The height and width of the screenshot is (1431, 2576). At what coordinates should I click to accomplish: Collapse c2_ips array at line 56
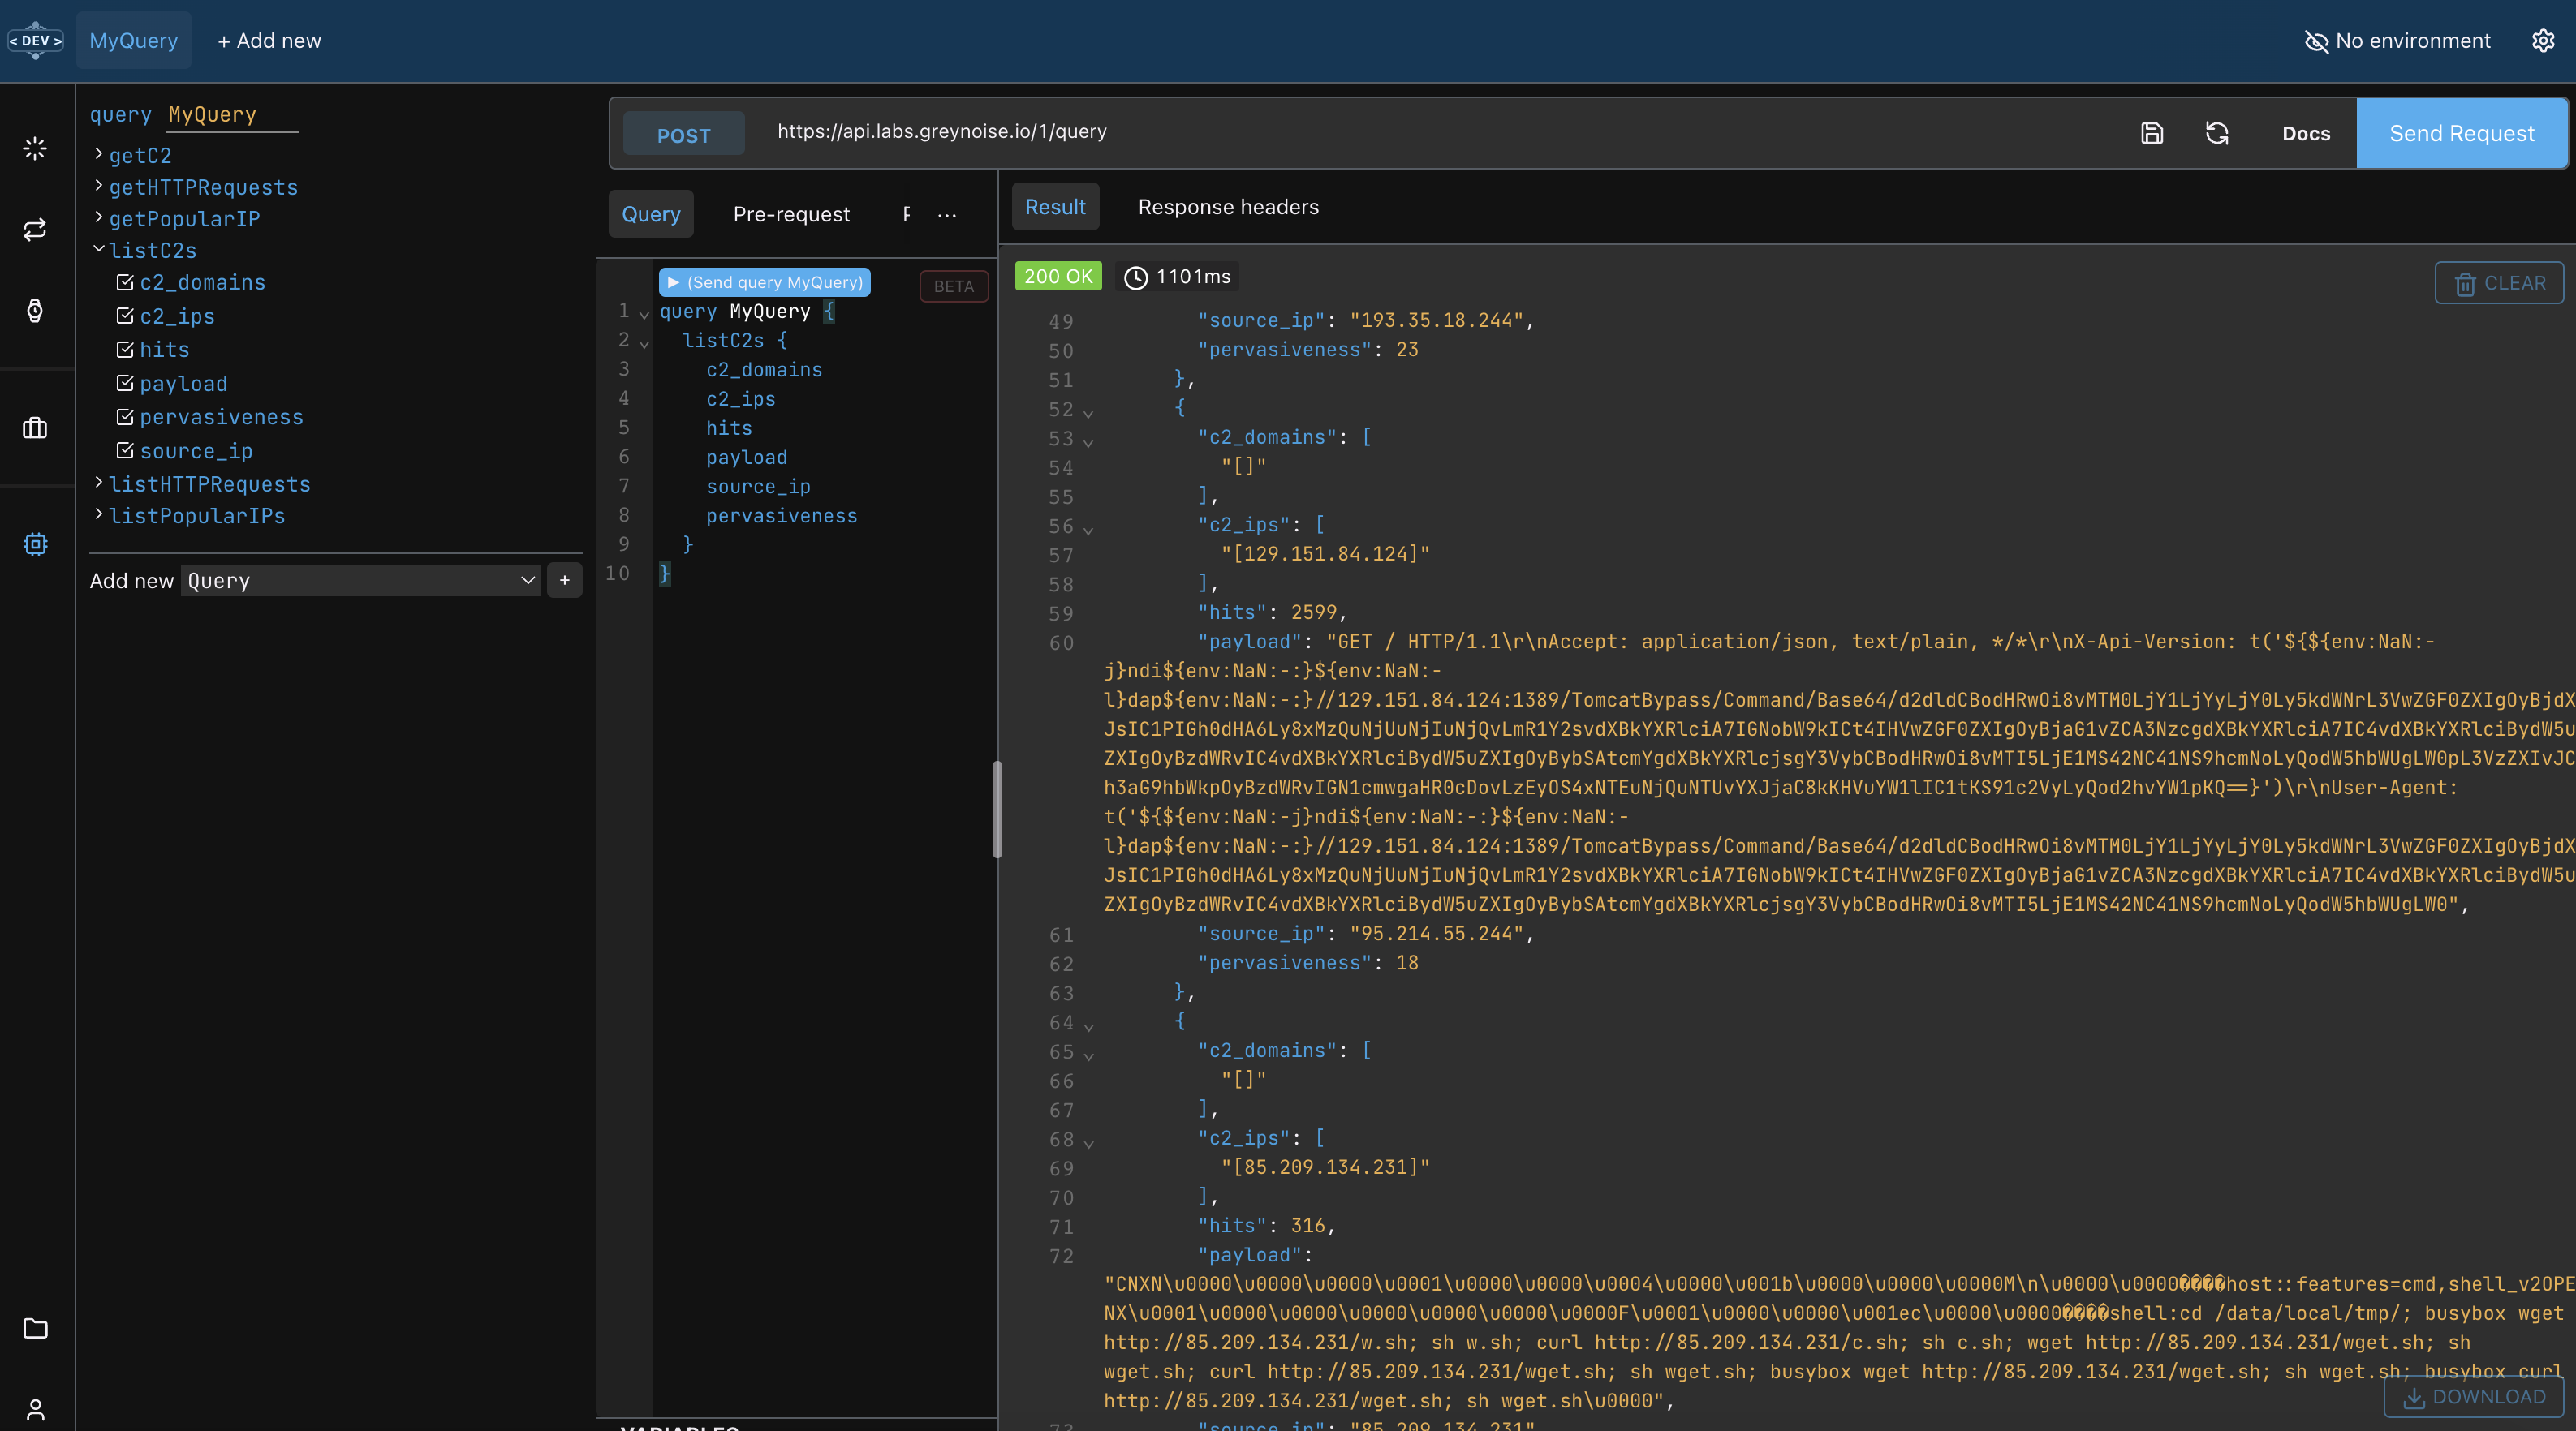[x=1088, y=530]
